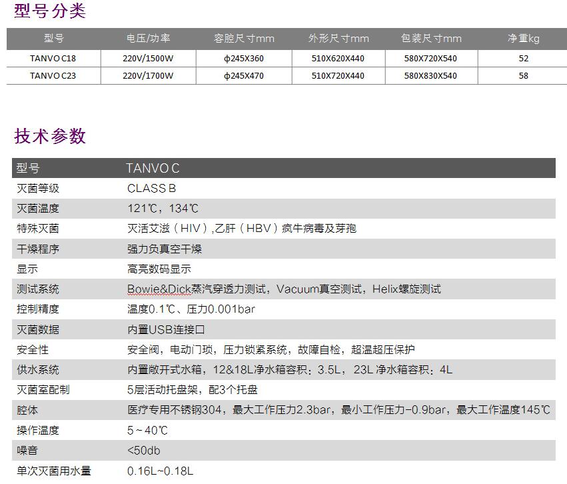567x484 pixels.
Task: Click the 型号分类 heading
Action: [50, 11]
